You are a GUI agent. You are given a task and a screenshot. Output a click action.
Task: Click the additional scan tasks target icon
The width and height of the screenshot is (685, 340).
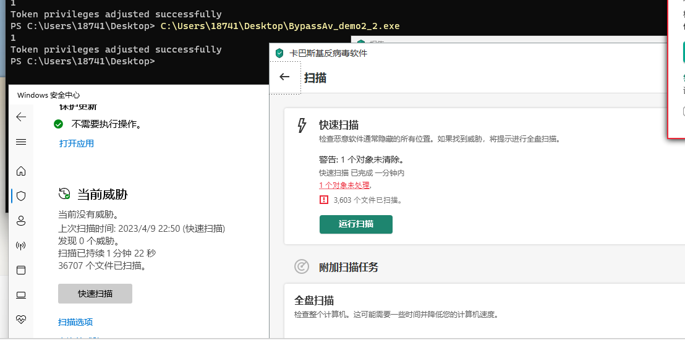302,266
